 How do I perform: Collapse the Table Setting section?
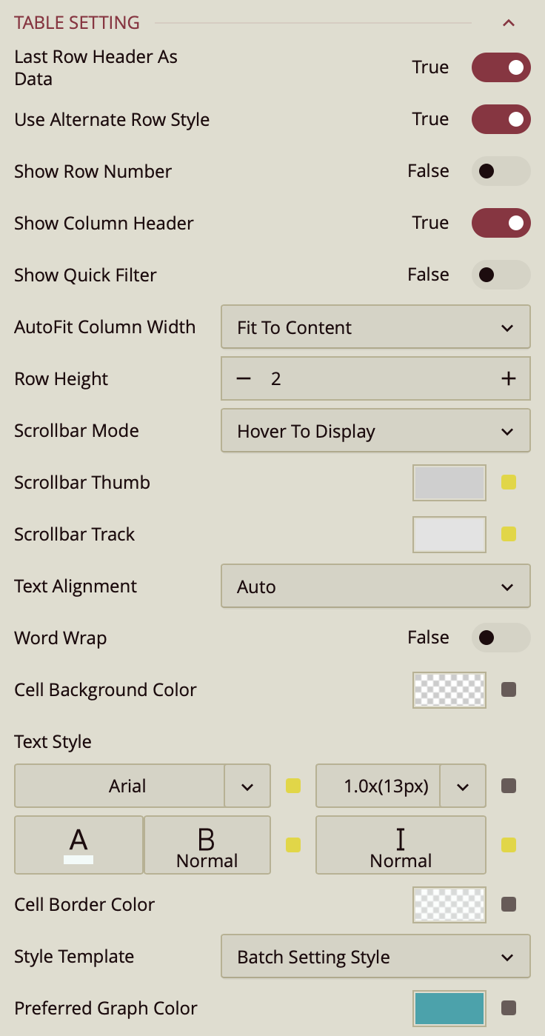point(508,23)
